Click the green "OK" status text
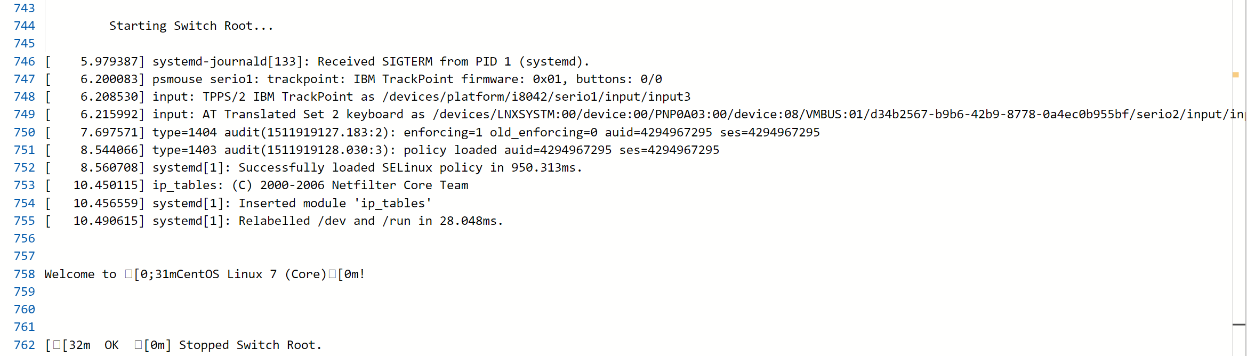Screen dimensions: 1247x356 (x=111, y=345)
